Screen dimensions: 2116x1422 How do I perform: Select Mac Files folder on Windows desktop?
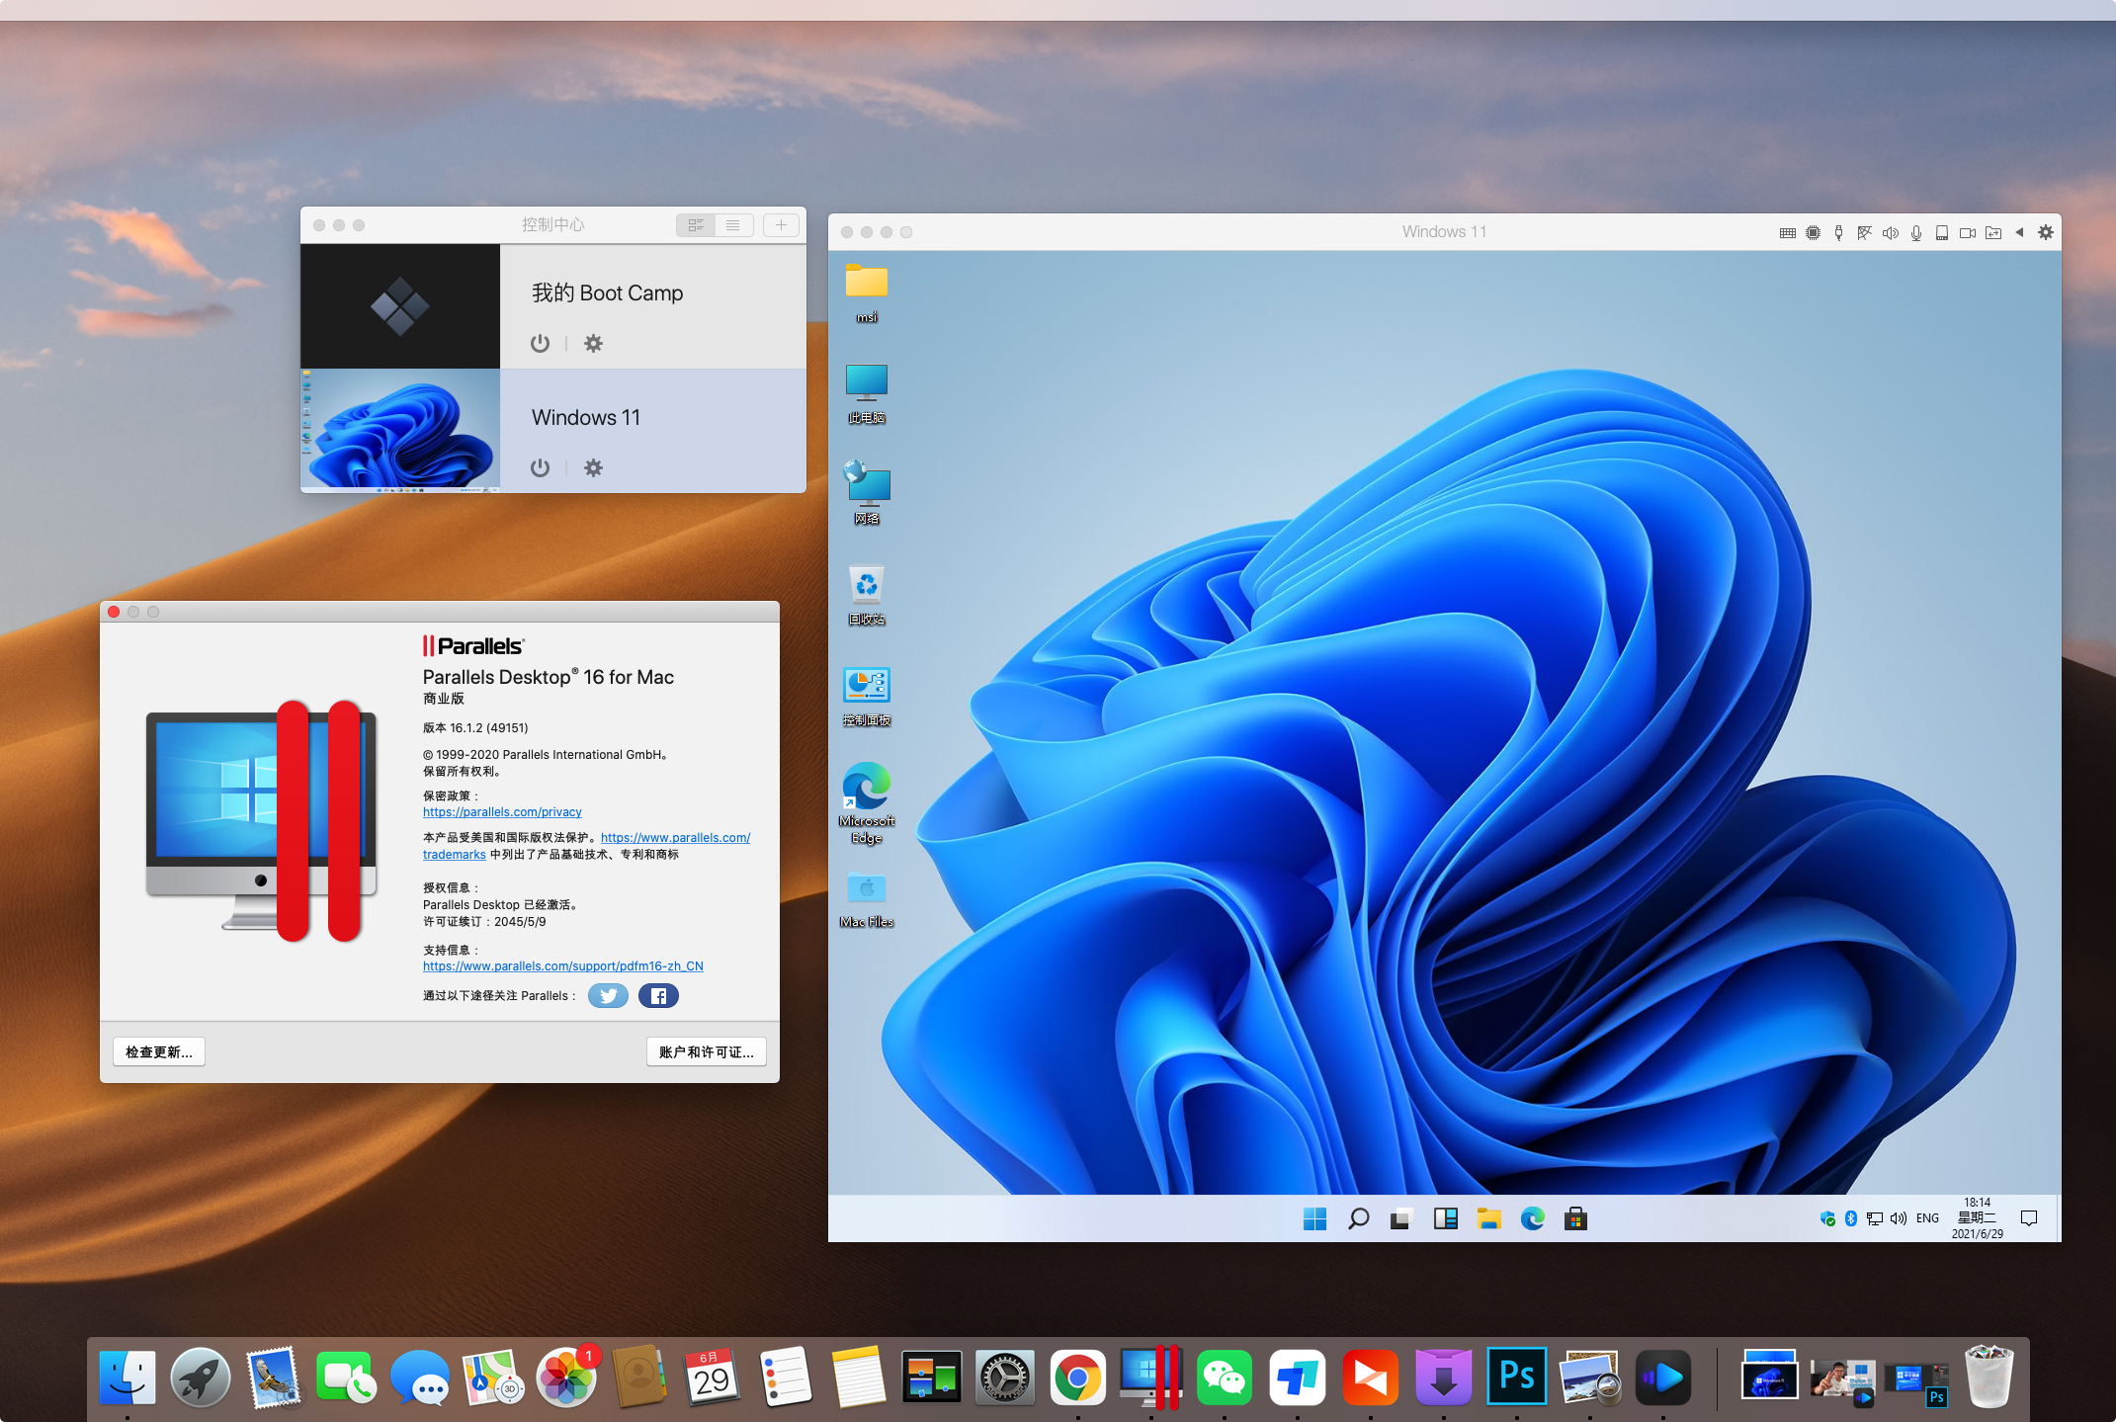click(x=867, y=899)
